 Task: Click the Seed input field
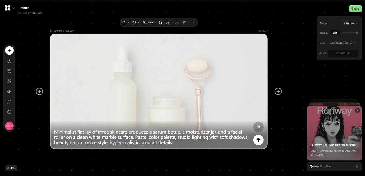pyautogui.click(x=343, y=53)
